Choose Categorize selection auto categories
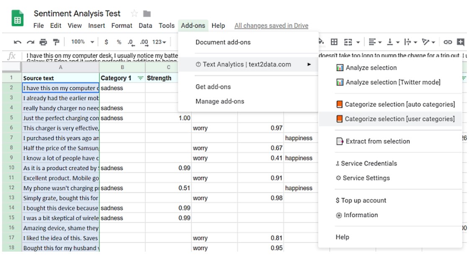The image size is (474, 260). coord(395,105)
